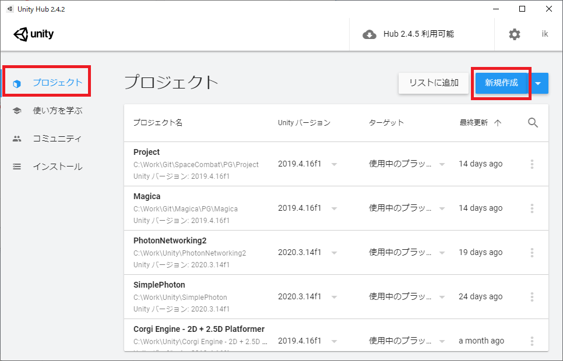Open the project search magnifier icon

(533, 122)
